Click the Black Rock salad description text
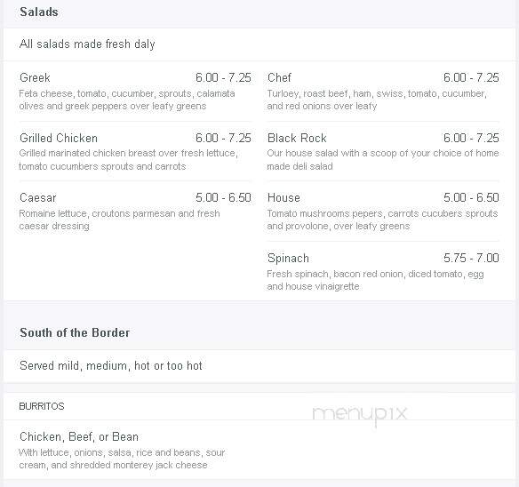519x487 pixels. pyautogui.click(x=383, y=160)
